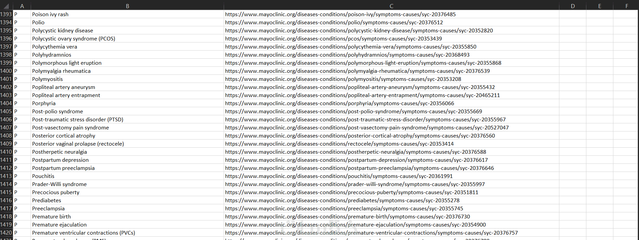Open the prader-willi-syndrome URL cell
This screenshot has width=639, height=240.
391,184
